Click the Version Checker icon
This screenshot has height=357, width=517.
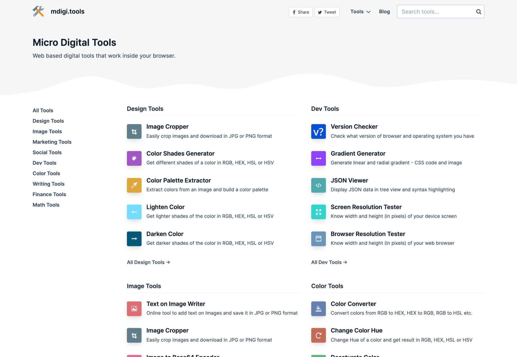click(318, 131)
